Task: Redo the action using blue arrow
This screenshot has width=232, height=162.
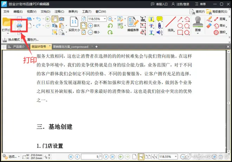Action: click(x=38, y=25)
